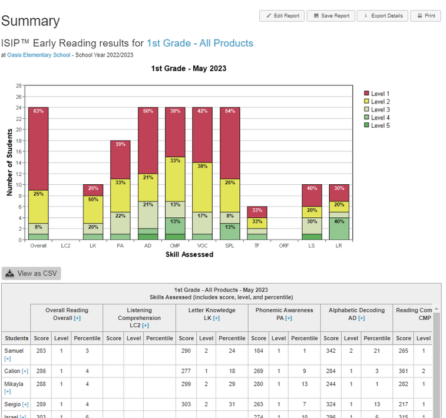Click the 'ORF' axis label
446x418 pixels.
click(x=284, y=246)
